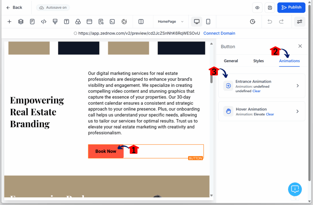This screenshot has width=313, height=205.
Task: Open the text typography icon
Action: pyautogui.click(x=66, y=22)
